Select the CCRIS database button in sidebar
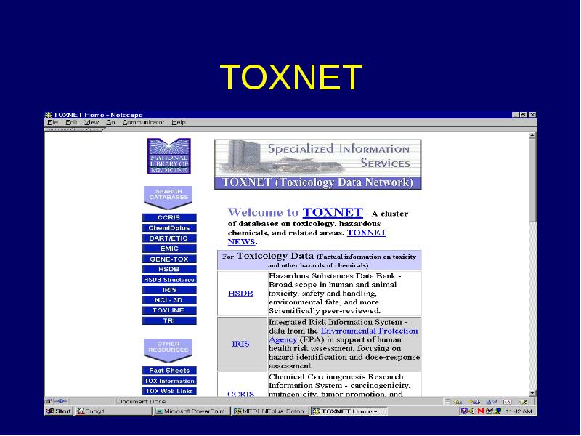The image size is (581, 436). [x=169, y=217]
